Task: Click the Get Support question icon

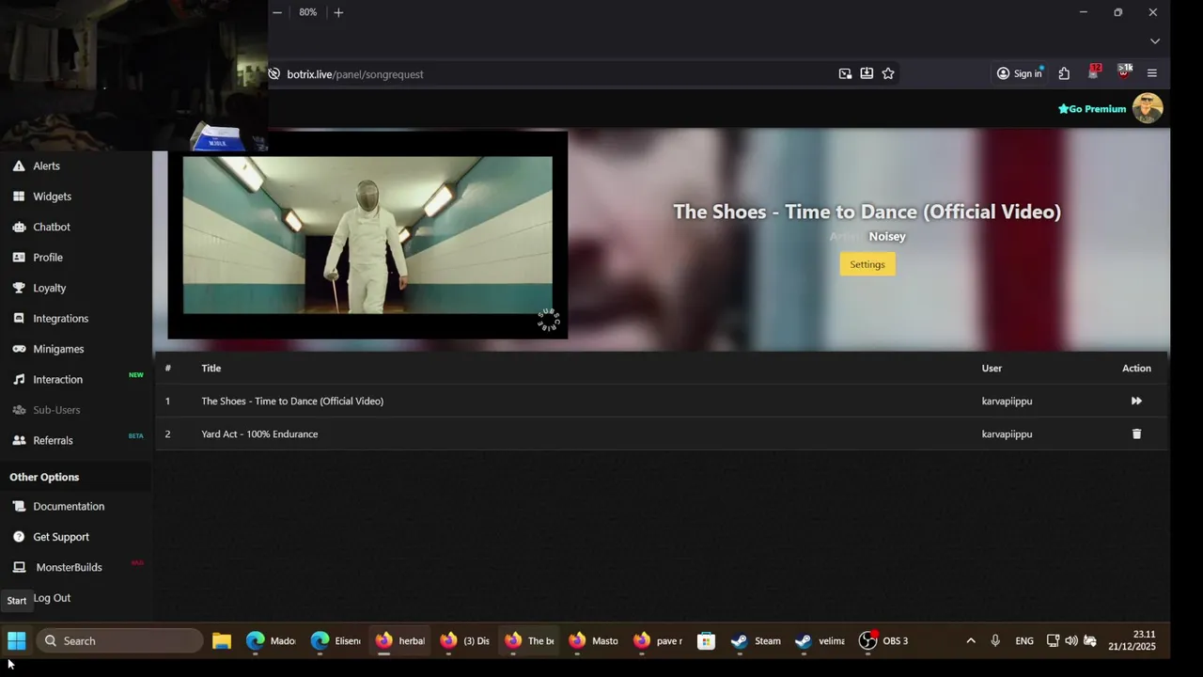Action: coord(19,537)
